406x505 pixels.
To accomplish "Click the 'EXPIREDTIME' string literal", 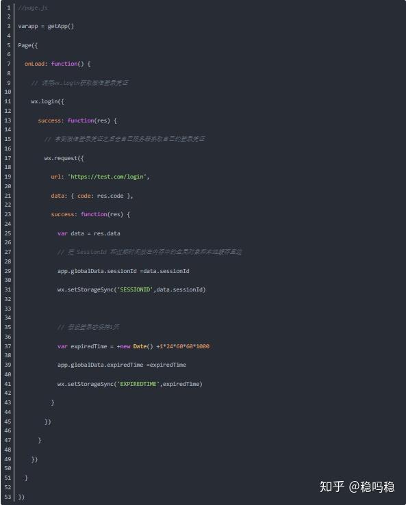I will pyautogui.click(x=138, y=384).
